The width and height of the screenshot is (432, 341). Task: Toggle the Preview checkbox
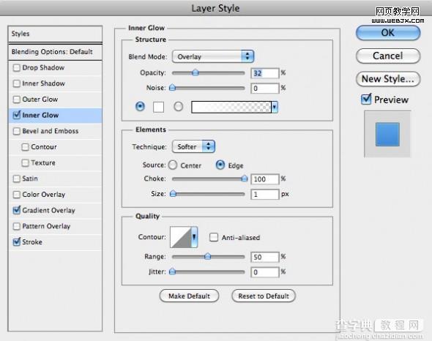coord(366,99)
